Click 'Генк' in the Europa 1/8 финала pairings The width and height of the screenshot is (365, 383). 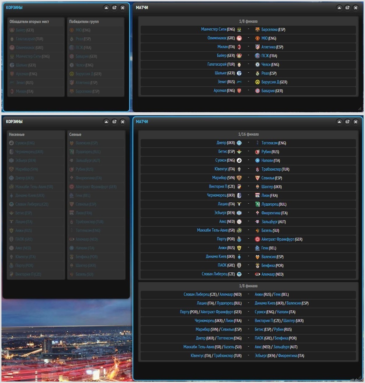277,295
